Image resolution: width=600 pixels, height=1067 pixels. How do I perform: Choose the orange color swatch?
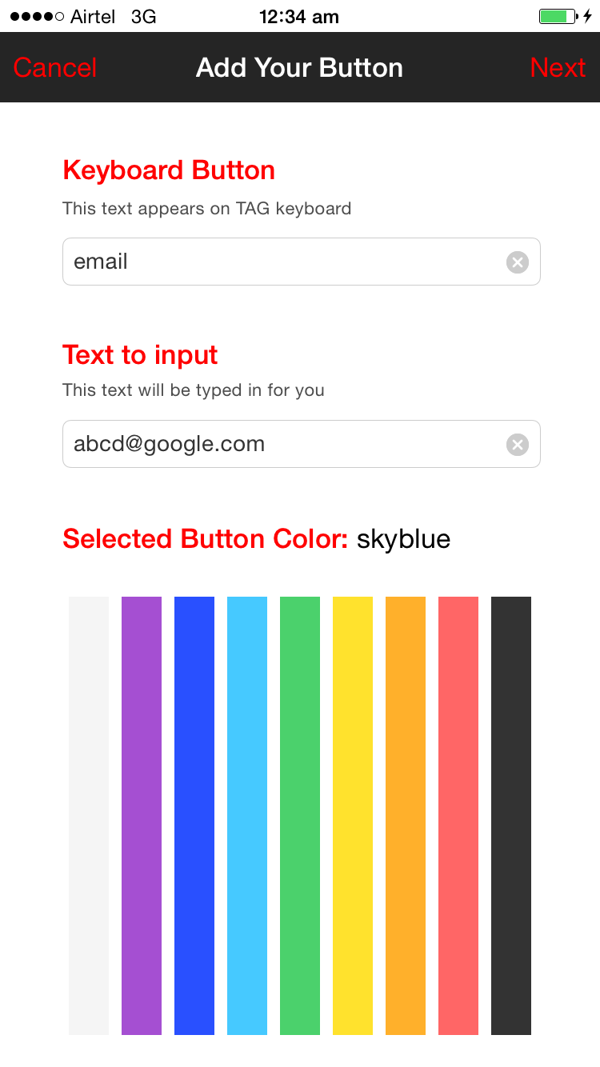(406, 815)
